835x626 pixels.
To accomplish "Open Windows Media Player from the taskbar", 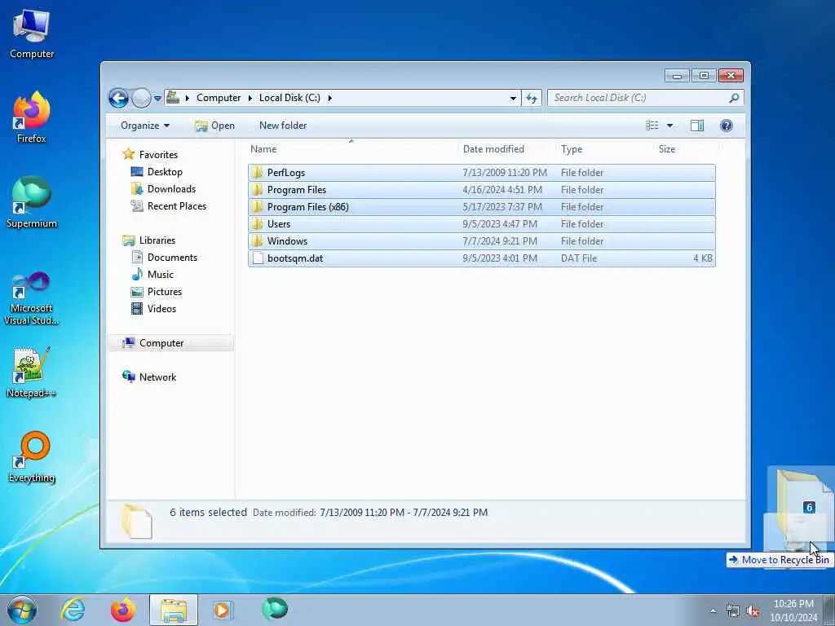I will (222, 610).
